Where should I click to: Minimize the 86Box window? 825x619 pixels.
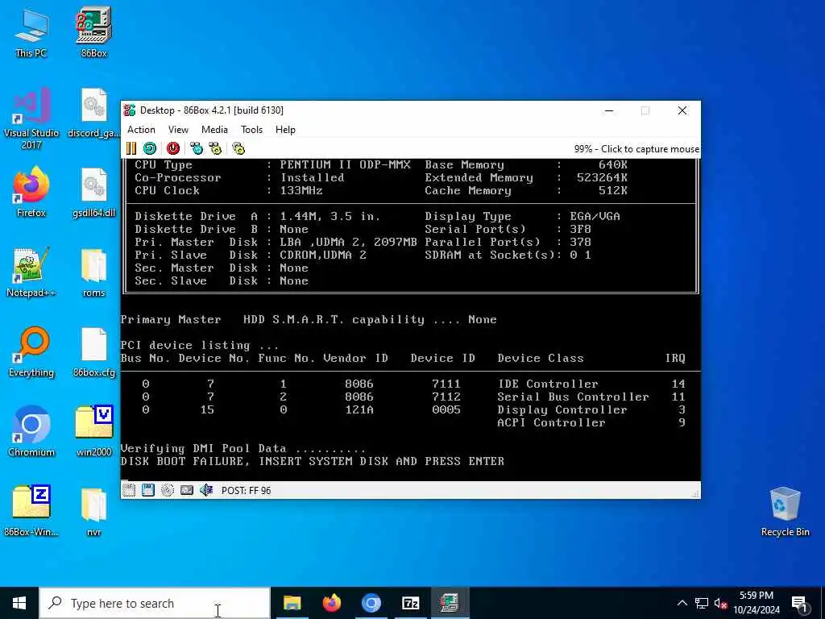pyautogui.click(x=609, y=110)
